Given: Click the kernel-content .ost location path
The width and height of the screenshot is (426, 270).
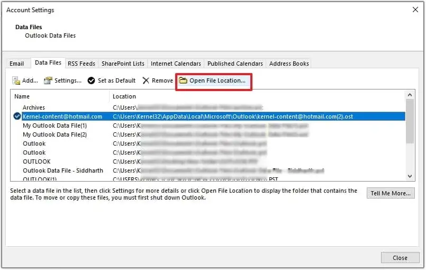Looking at the screenshot, I should 233,116.
